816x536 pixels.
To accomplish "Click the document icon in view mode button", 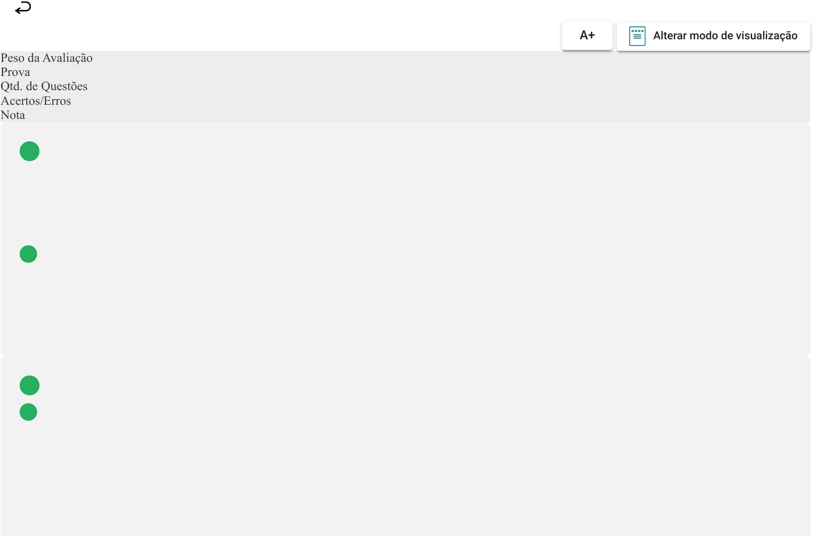I will 637,36.
